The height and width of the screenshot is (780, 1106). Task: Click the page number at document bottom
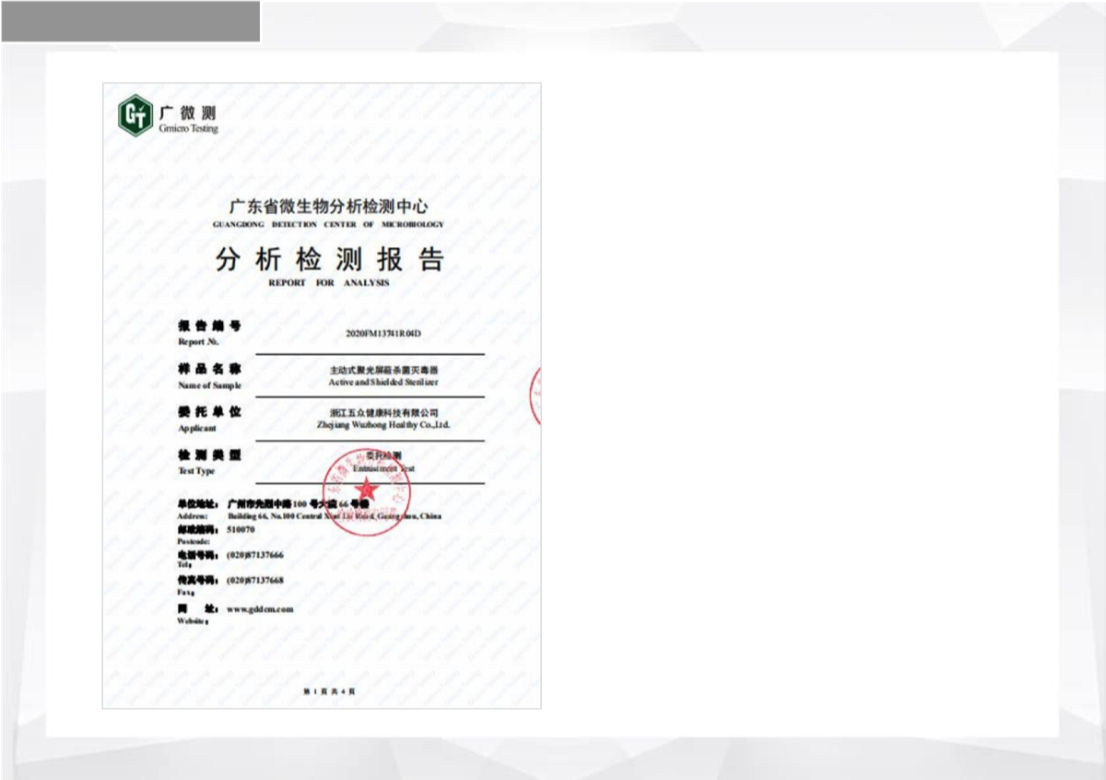pyautogui.click(x=329, y=691)
